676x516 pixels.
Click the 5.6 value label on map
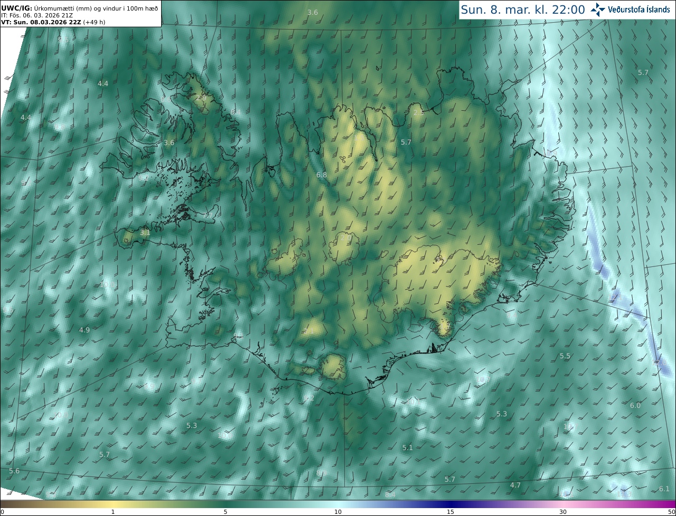point(14,471)
